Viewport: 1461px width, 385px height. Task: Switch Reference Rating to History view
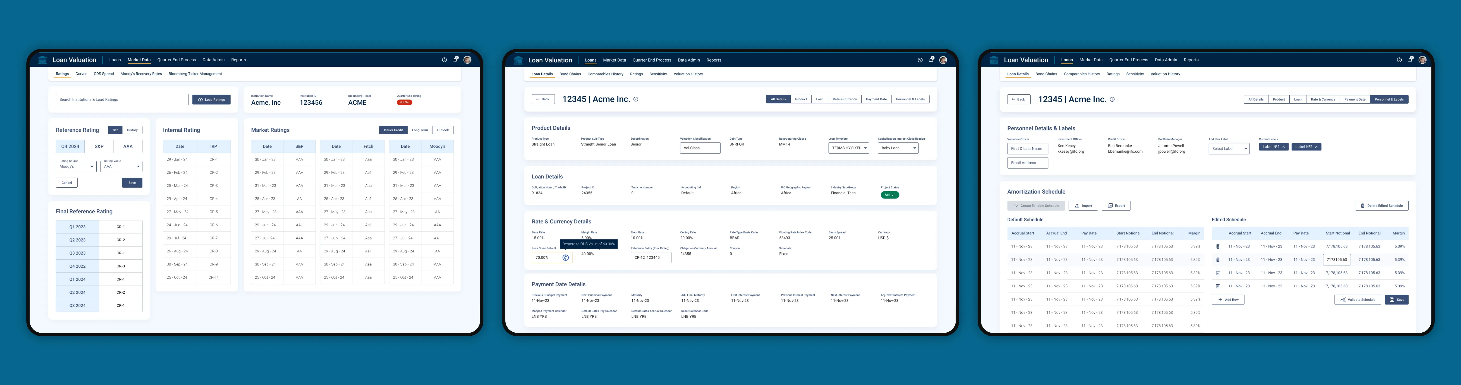pyautogui.click(x=132, y=130)
